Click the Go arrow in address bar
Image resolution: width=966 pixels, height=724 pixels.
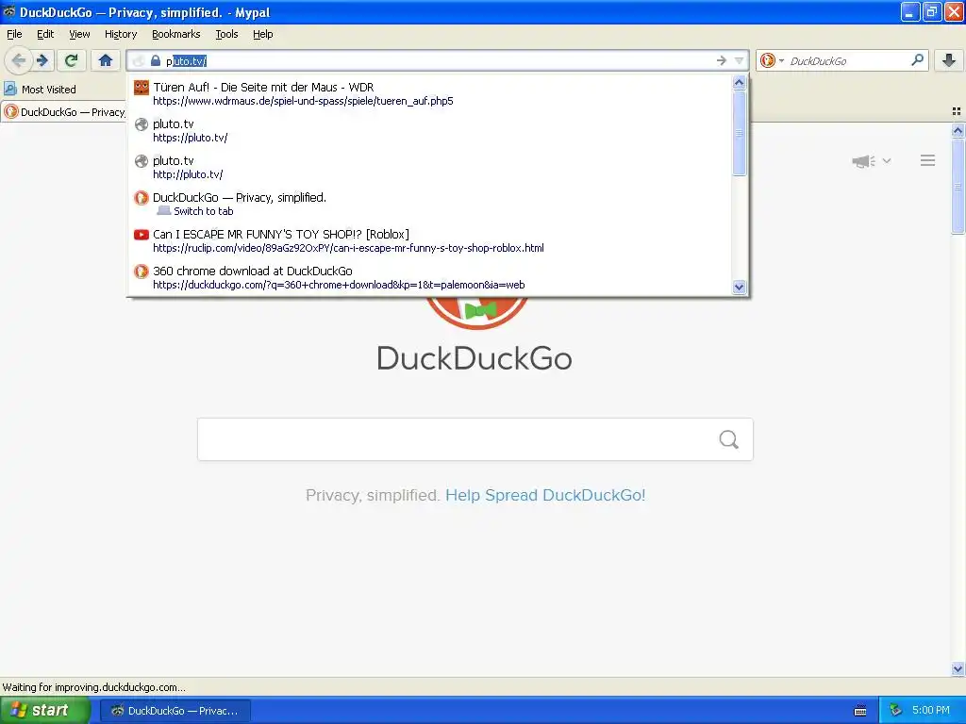721,60
